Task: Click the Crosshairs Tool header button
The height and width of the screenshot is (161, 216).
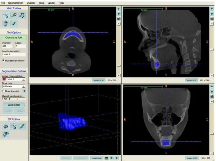Action: pos(14,38)
